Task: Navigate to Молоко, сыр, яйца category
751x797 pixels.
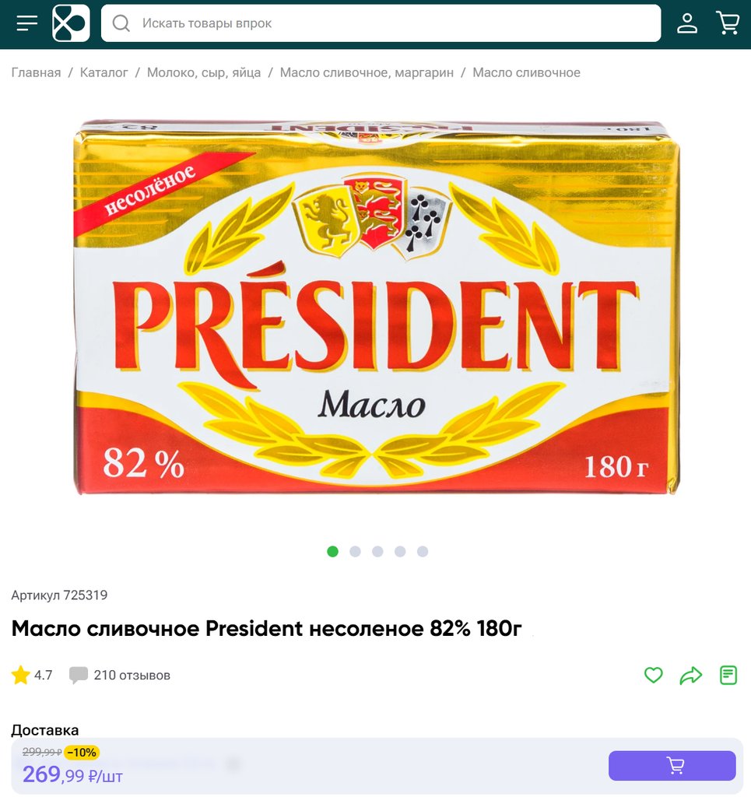Action: 204,72
